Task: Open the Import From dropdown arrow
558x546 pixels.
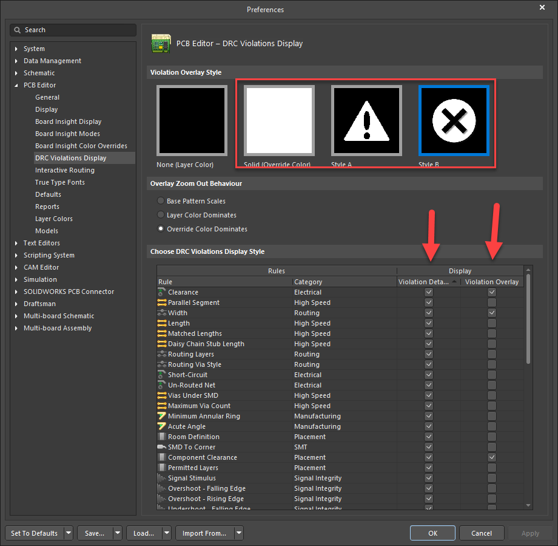Action: pos(239,533)
